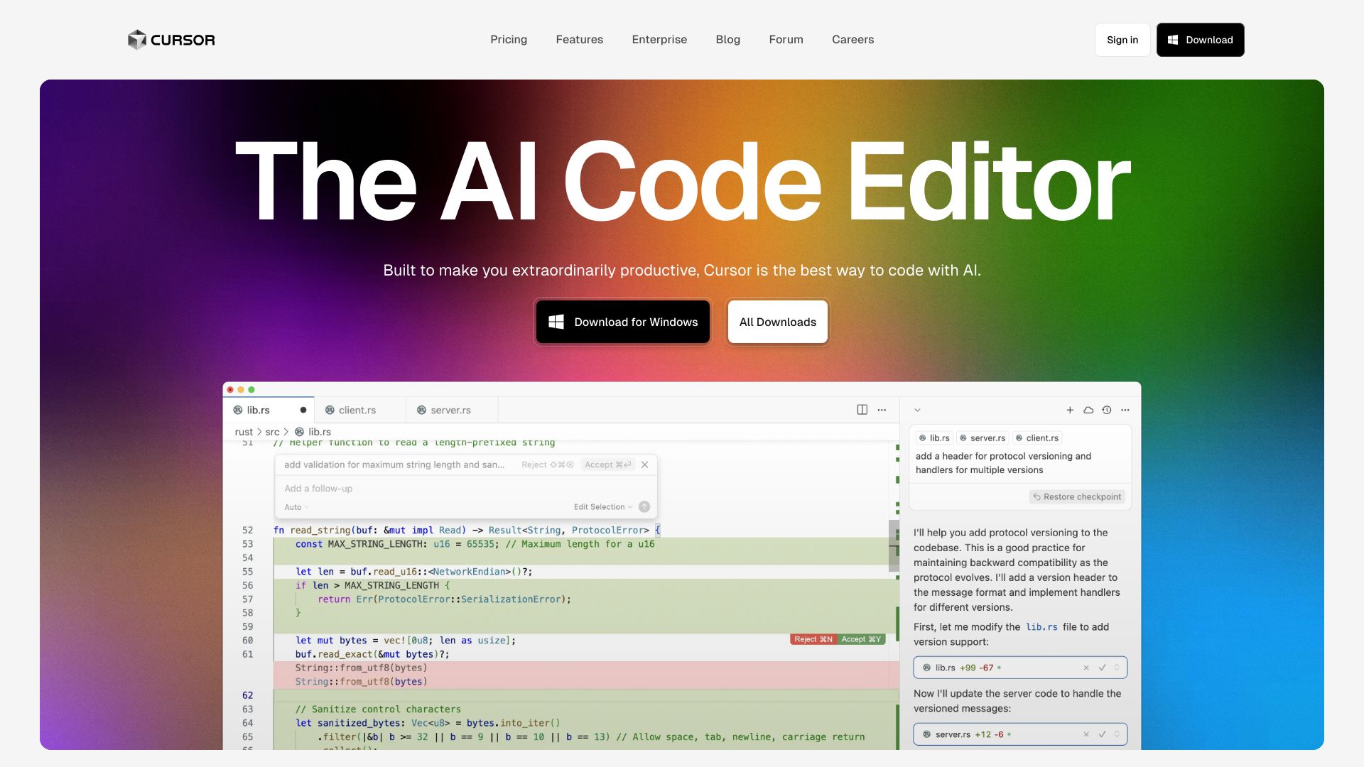This screenshot has height=767, width=1364.
Task: Accept lib.rs changes with checkmark icon
Action: pyautogui.click(x=1103, y=668)
